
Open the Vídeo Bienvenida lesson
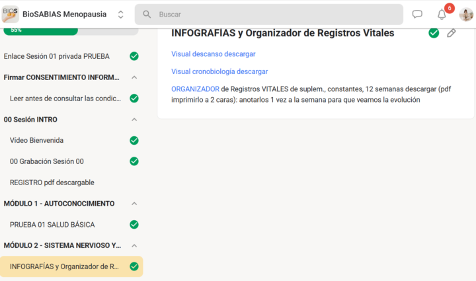36,140
